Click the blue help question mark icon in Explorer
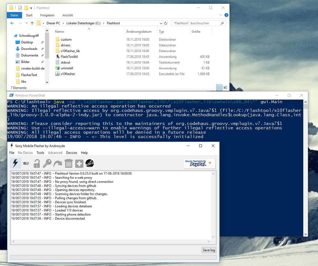 226,15
